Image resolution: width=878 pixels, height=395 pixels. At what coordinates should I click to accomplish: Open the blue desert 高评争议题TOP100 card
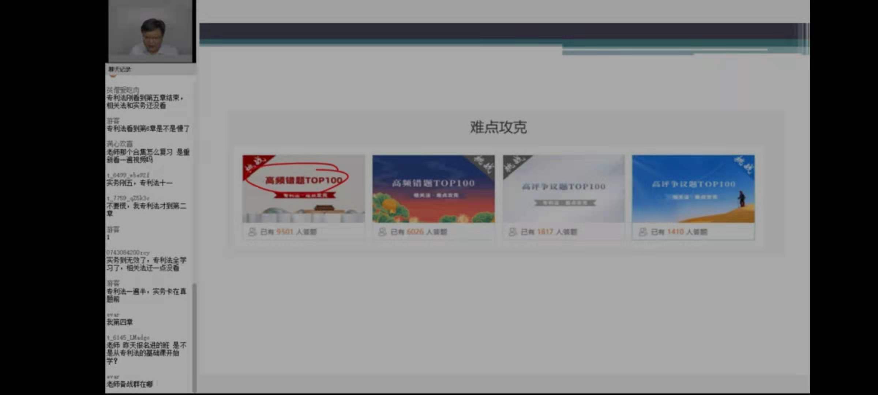693,189
